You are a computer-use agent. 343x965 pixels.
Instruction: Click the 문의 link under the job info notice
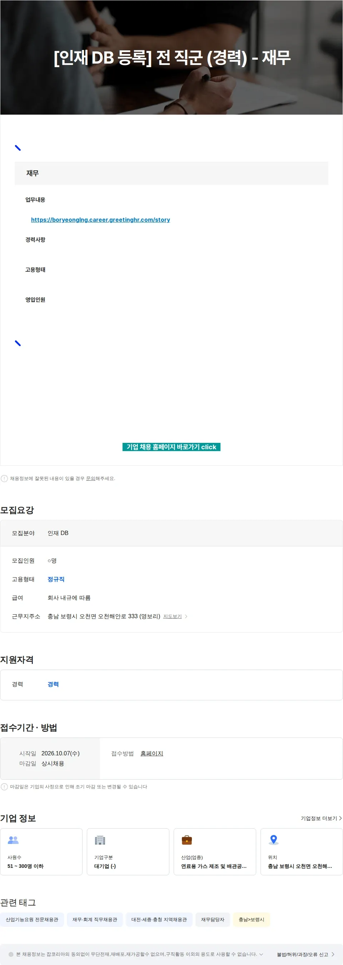point(90,478)
